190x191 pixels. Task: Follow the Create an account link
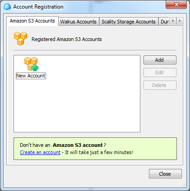pos(40,152)
